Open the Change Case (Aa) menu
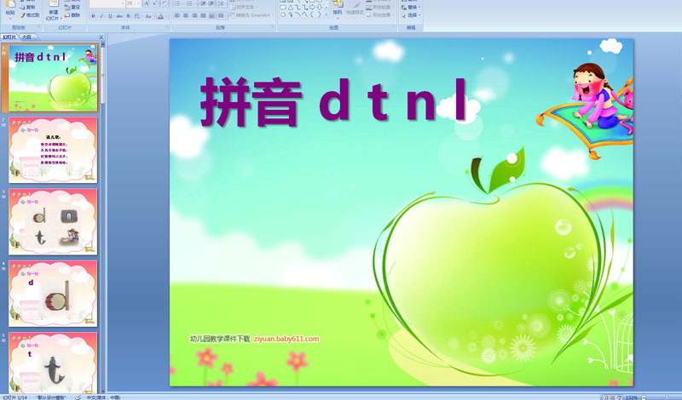Image resolution: width=682 pixels, height=400 pixels. tap(148, 16)
